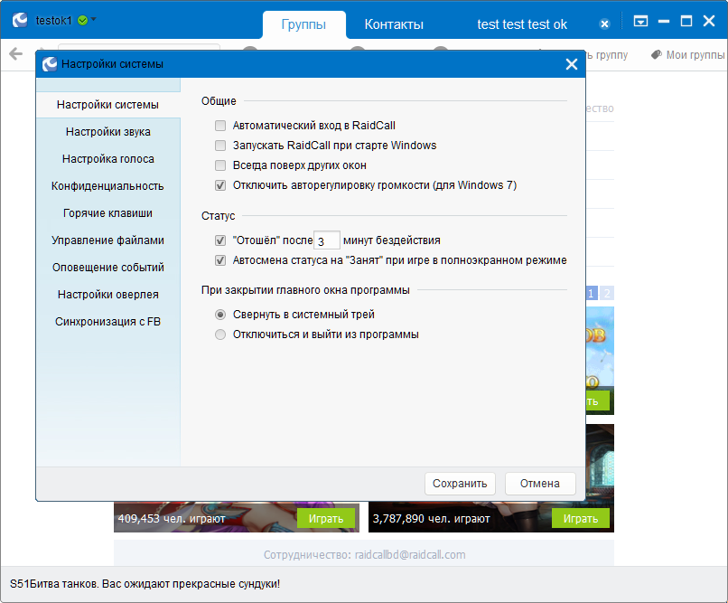Open the test test test ok tab
The image size is (728, 603).
[x=522, y=24]
